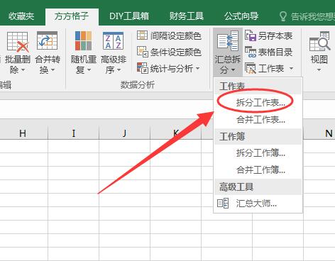
Task: Switch to the 收藏夹 tab
Action: point(21,16)
